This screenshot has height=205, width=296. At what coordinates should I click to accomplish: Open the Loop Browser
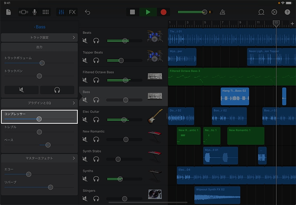(261, 12)
